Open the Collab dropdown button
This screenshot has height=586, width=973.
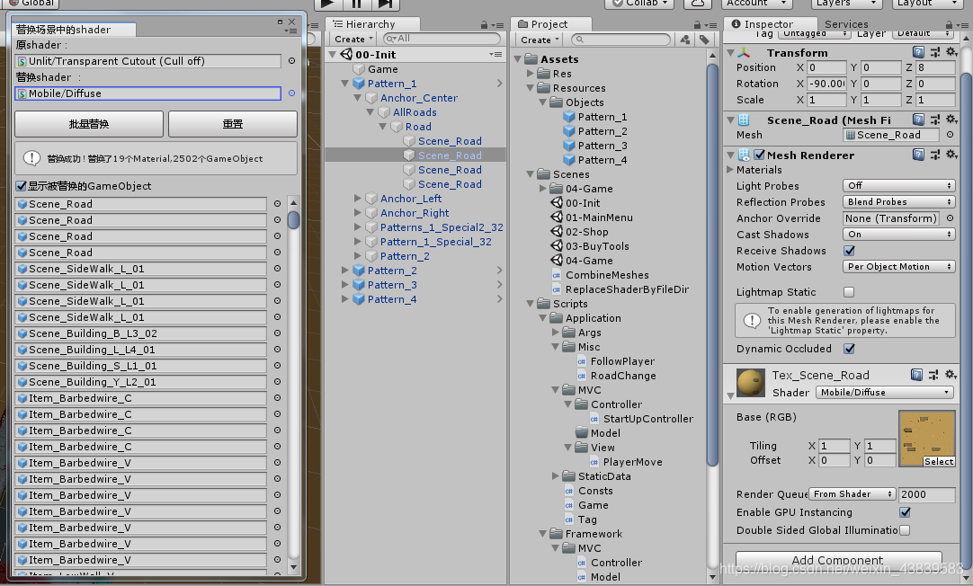[x=639, y=4]
